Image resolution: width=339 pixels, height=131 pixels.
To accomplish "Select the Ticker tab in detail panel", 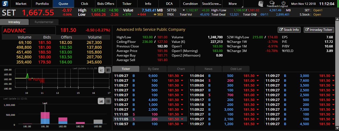I will click(x=126, y=69).
